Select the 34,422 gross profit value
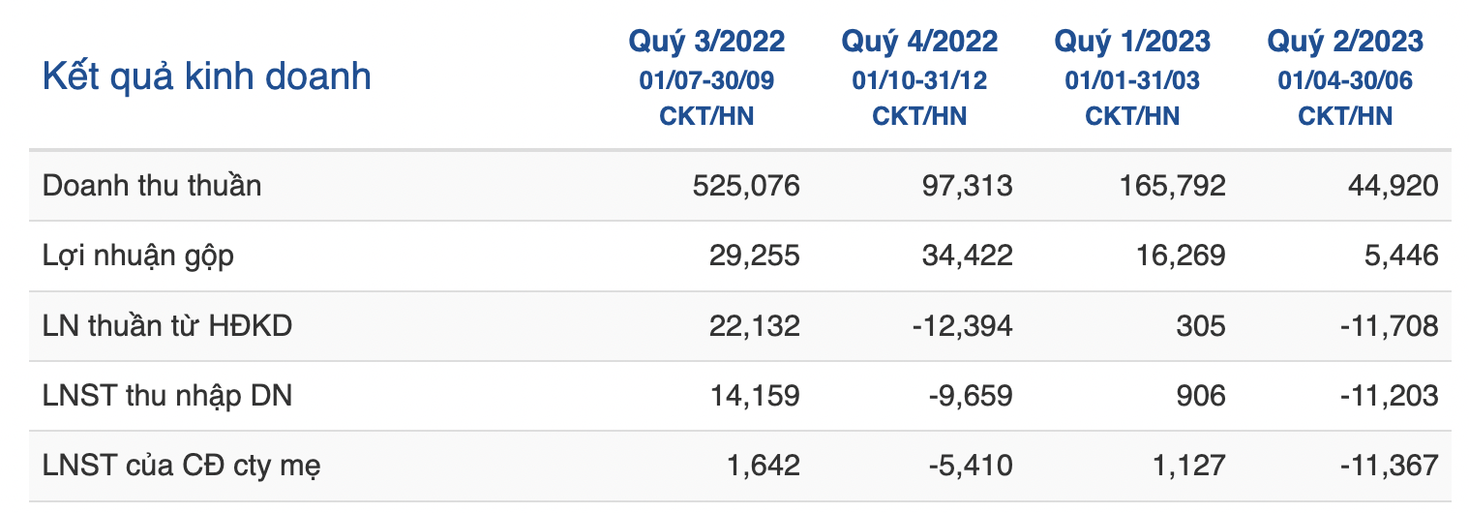The height and width of the screenshot is (513, 1469). point(970,256)
